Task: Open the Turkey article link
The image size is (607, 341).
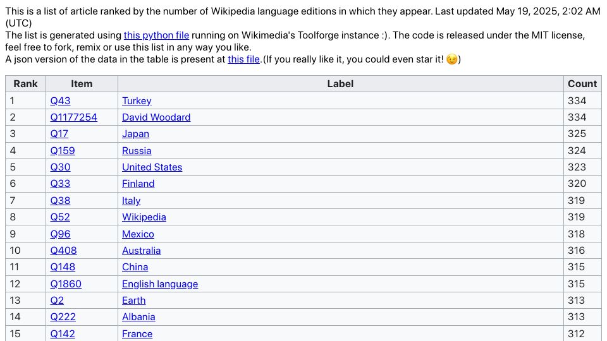Action: (x=137, y=101)
